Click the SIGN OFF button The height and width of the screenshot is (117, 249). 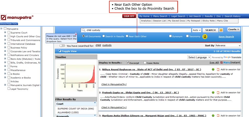click(129, 16)
